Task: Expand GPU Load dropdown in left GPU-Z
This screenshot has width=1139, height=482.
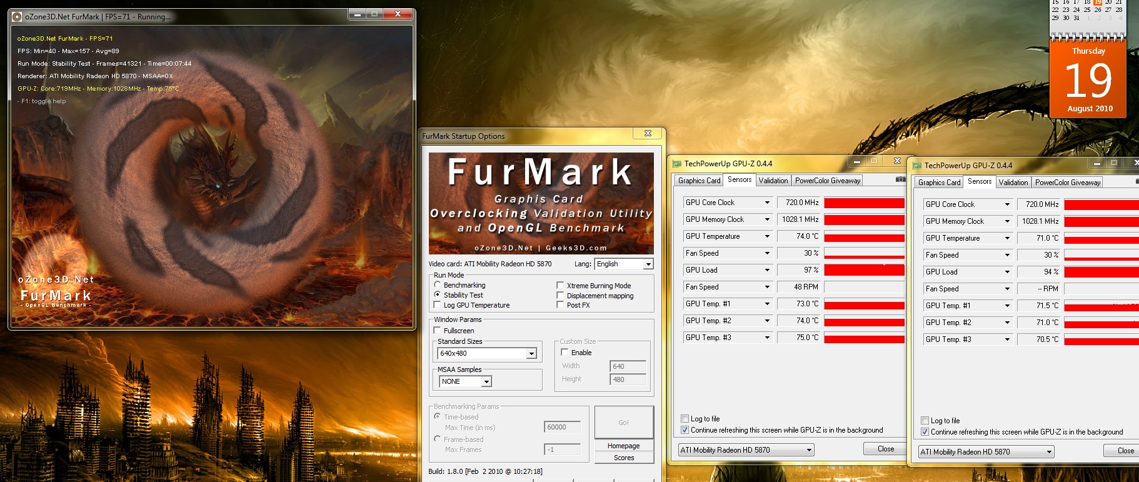Action: pyautogui.click(x=767, y=270)
